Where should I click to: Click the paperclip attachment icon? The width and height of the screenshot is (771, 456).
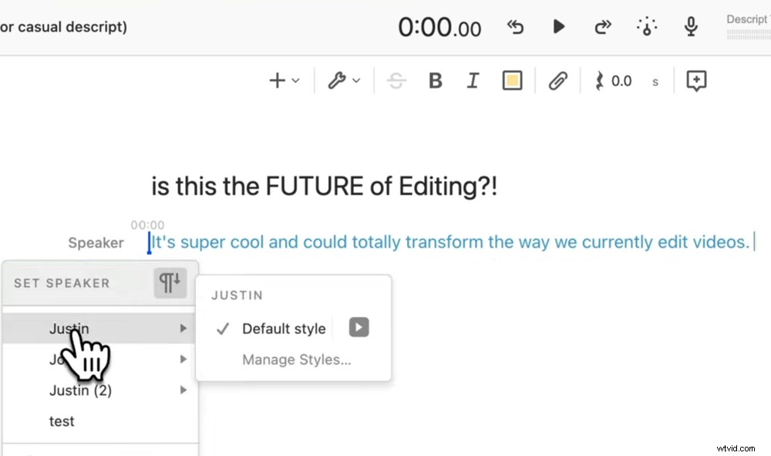[x=557, y=80]
